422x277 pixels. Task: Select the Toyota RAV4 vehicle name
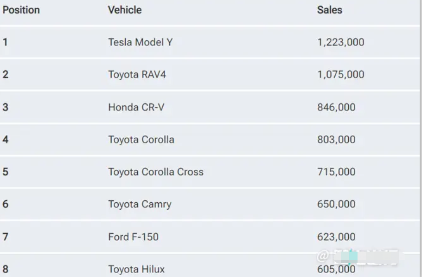[137, 75]
